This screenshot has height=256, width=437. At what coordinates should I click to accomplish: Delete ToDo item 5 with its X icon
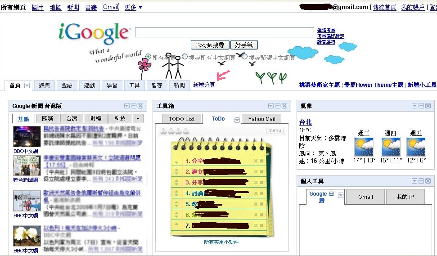point(256,204)
